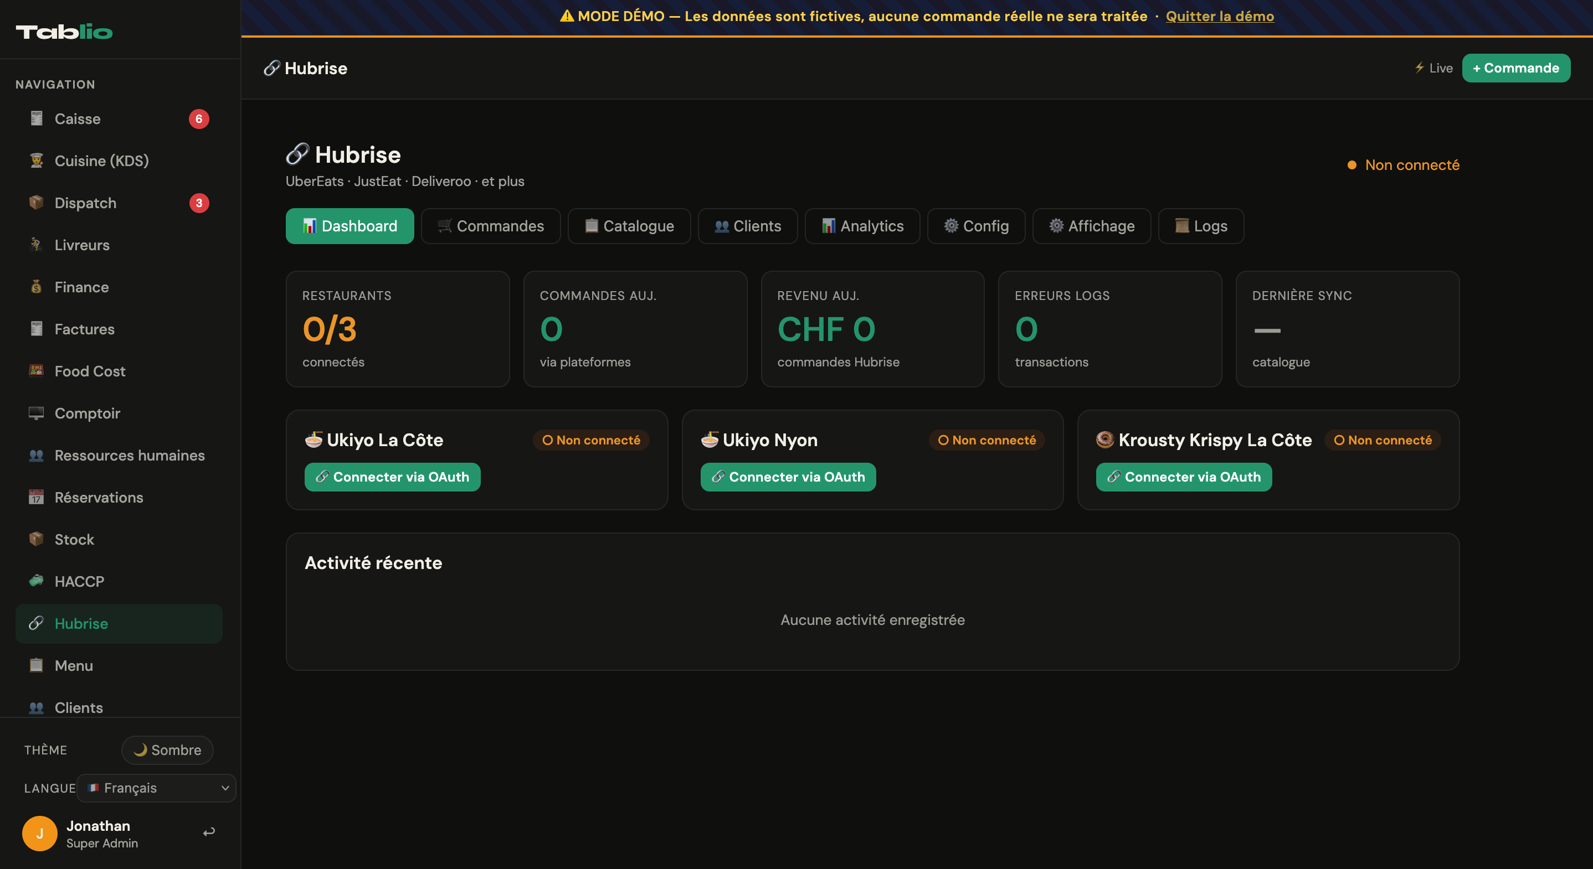Click the Ressources humaines people icon
The height and width of the screenshot is (869, 1593).
[x=37, y=455]
